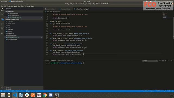Open the Docker view in the activity bar
Screen dimensions: 174x98
(2, 33)
